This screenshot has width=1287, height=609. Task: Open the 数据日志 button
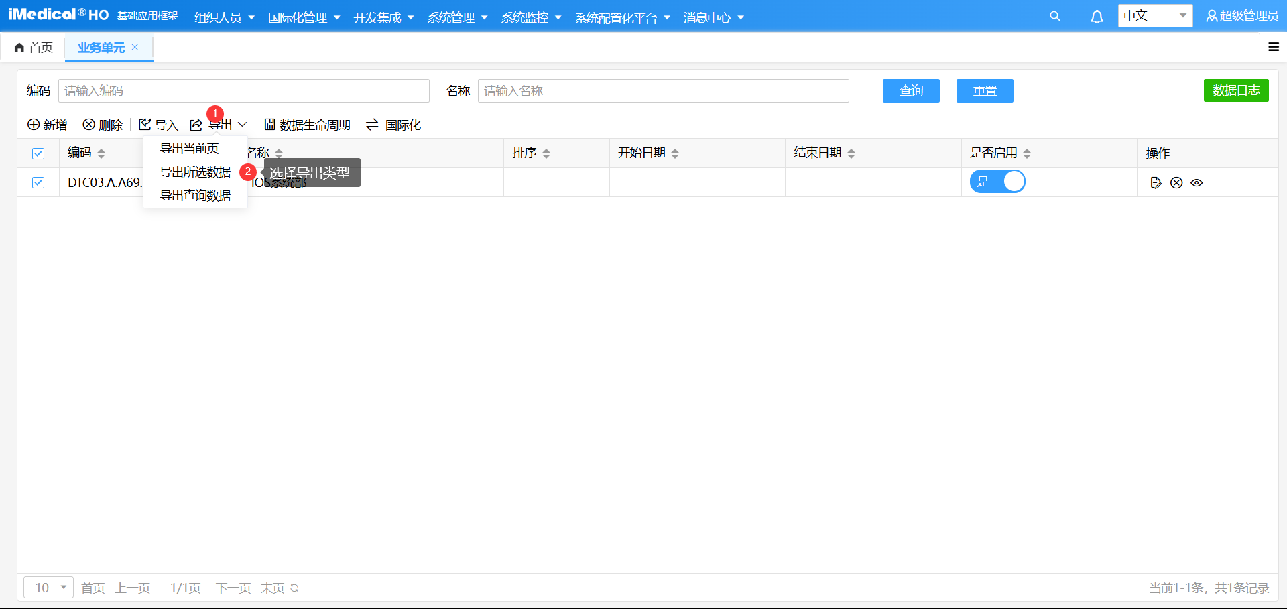point(1236,90)
